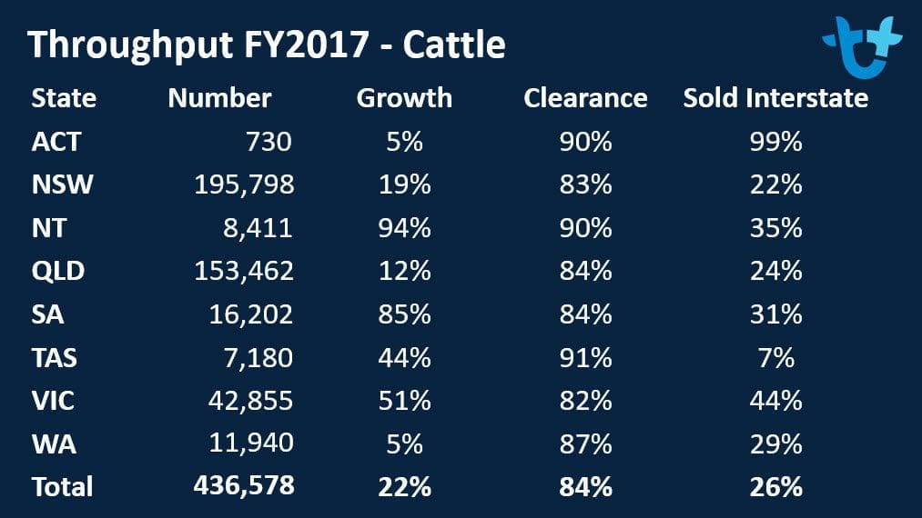The width and height of the screenshot is (922, 518).
Task: Click the SA growth value 85%
Action: (404, 314)
